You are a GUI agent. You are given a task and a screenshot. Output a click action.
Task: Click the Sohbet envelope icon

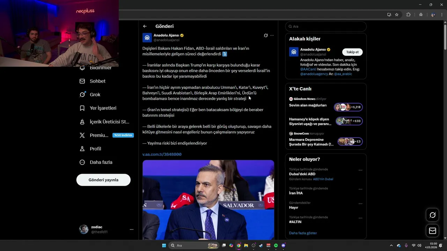82,81
